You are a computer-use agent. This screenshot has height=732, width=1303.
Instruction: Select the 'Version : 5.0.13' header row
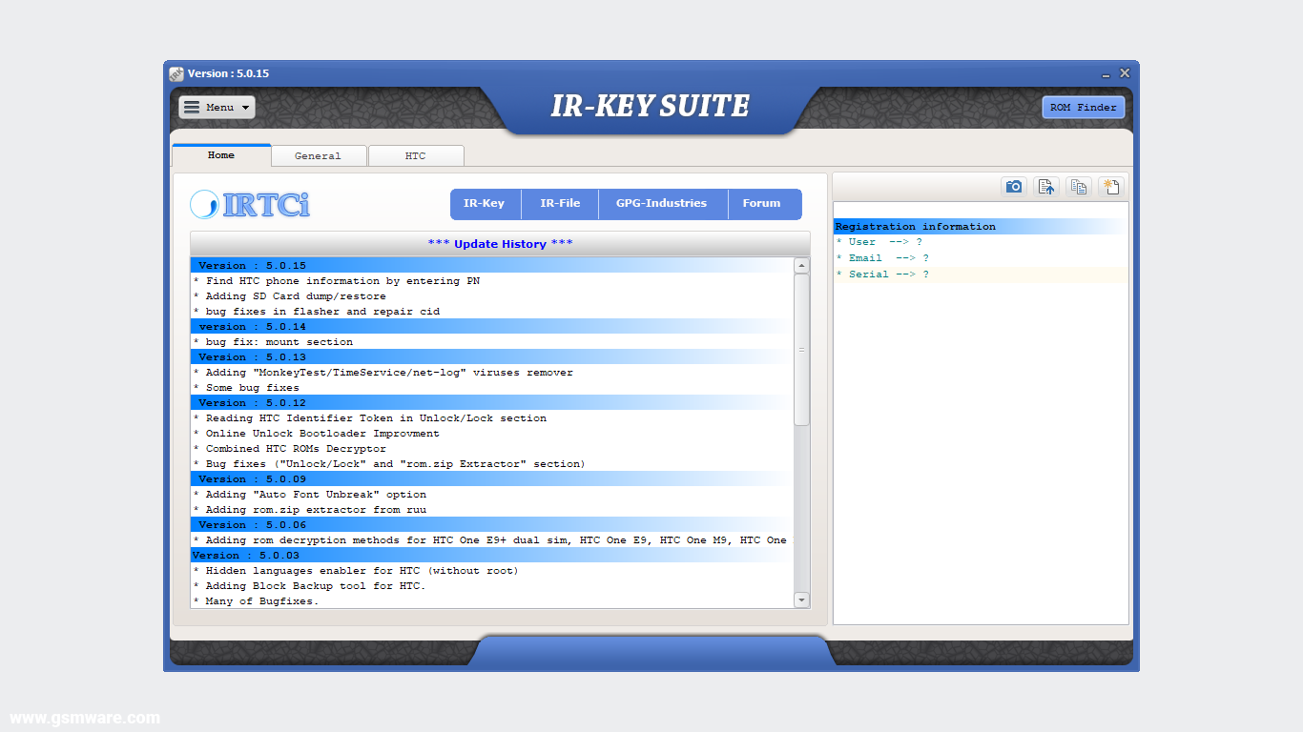coord(492,356)
